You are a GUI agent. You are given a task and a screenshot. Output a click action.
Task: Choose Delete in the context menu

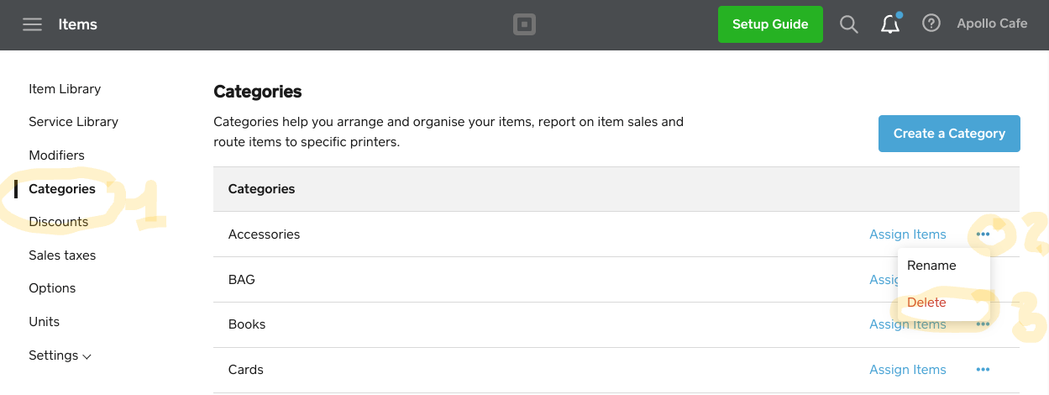[x=926, y=303]
